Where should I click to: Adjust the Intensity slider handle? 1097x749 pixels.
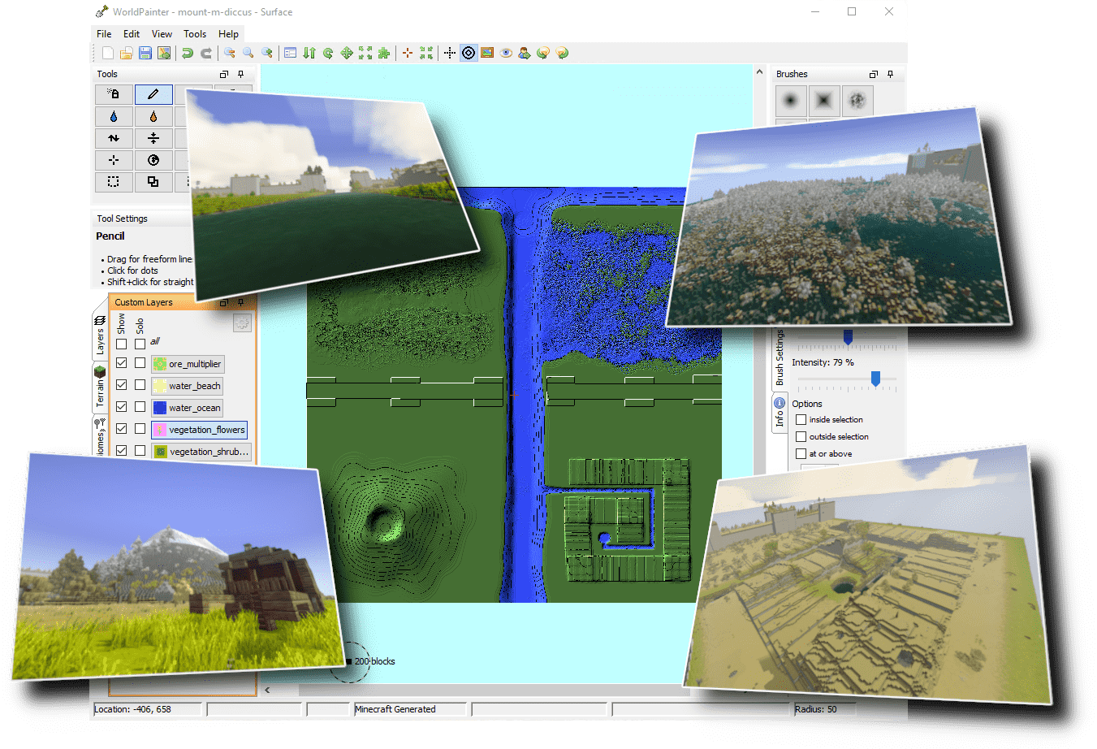point(875,379)
